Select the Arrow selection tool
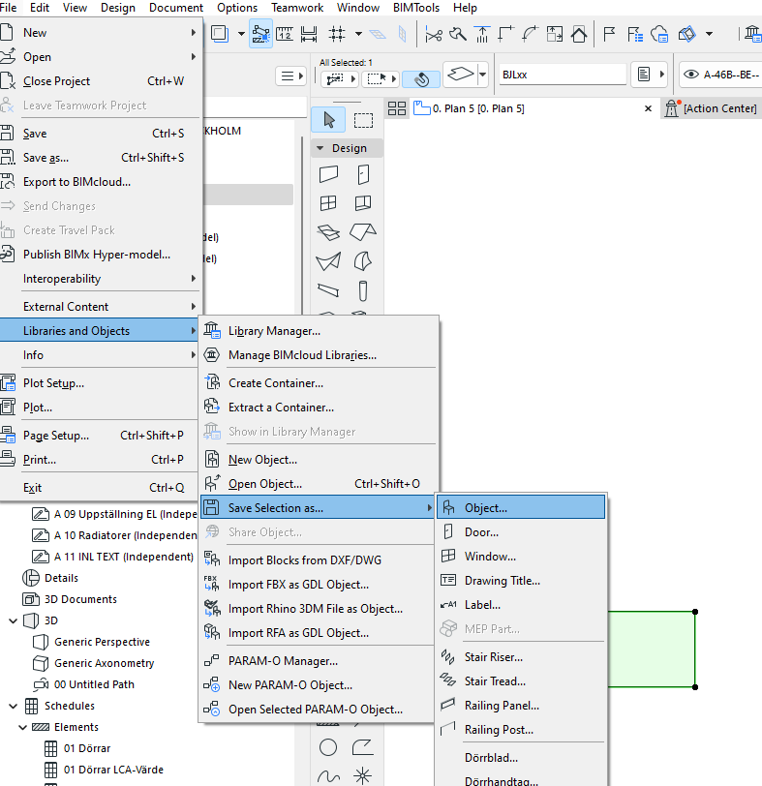Screen dimensions: 762x786 coord(329,120)
